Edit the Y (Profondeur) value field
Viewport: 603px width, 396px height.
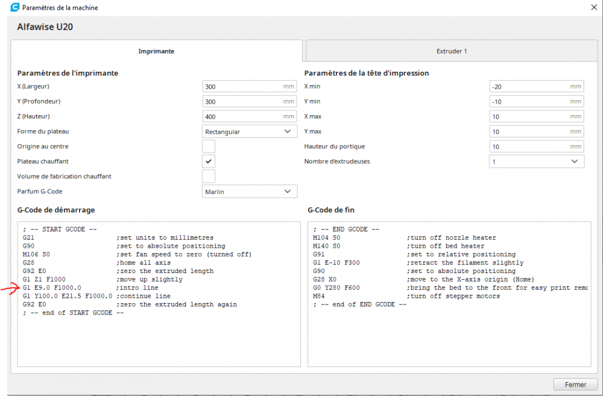point(250,101)
